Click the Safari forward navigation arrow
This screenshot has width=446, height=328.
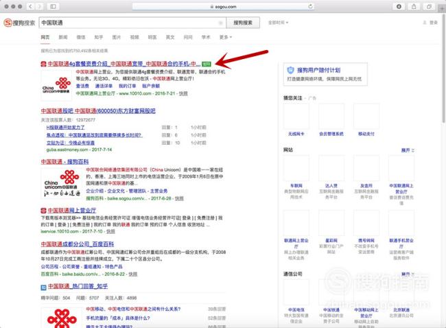pyautogui.click(x=40, y=6)
